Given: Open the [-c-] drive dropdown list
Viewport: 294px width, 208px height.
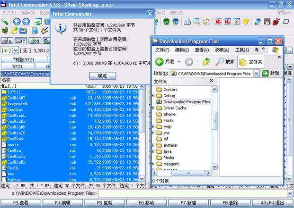Looking at the screenshot, I should tap(16, 50).
